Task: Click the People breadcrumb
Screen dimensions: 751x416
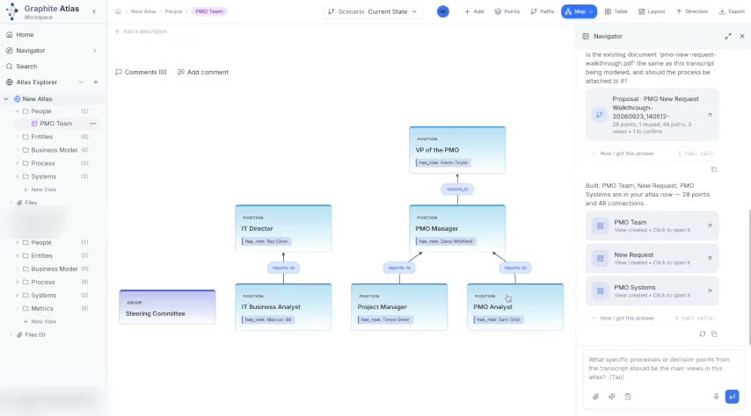Action: 173,11
